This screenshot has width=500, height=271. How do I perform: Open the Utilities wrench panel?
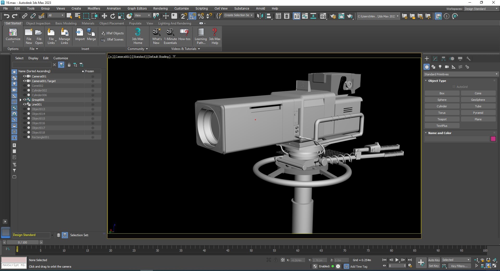click(x=468, y=59)
